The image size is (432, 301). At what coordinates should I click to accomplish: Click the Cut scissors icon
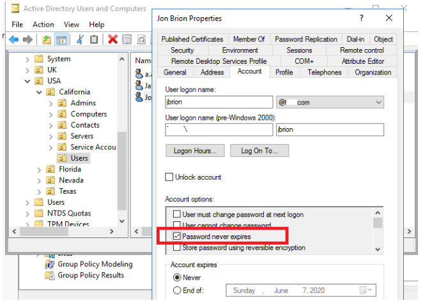tap(80, 40)
